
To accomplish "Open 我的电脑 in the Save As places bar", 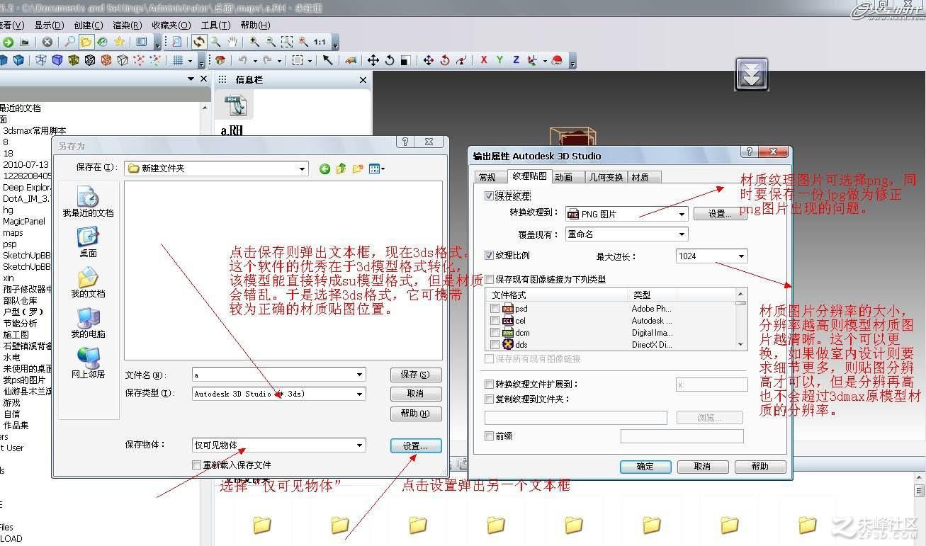I will tap(88, 322).
